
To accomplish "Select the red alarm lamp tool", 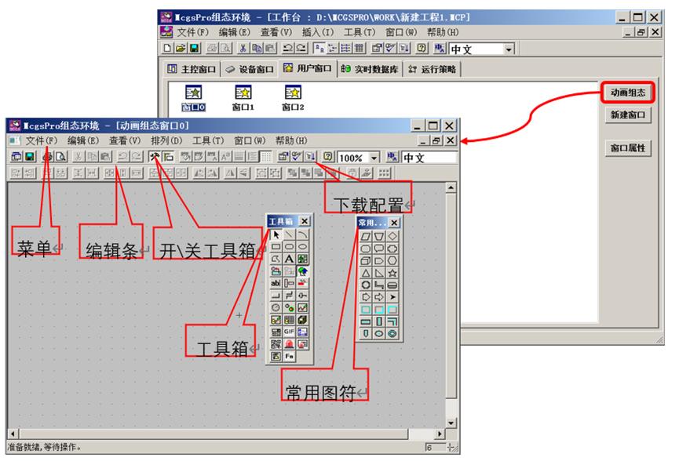I will point(290,344).
